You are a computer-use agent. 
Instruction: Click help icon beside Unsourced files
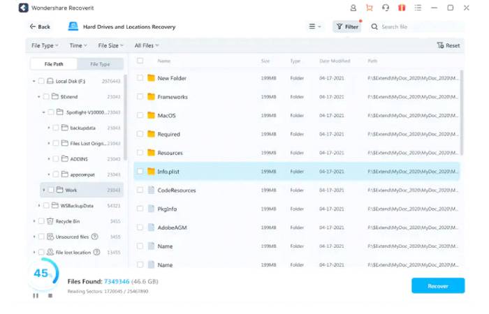pos(94,237)
